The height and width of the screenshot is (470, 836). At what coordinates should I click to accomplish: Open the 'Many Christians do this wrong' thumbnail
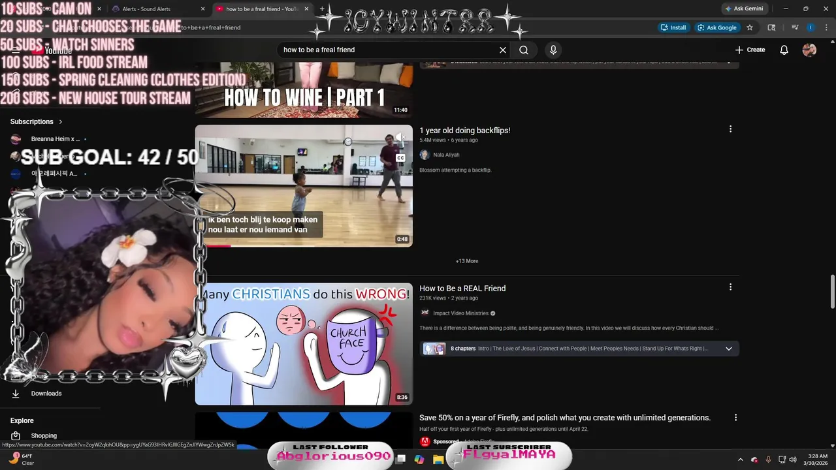(x=304, y=344)
